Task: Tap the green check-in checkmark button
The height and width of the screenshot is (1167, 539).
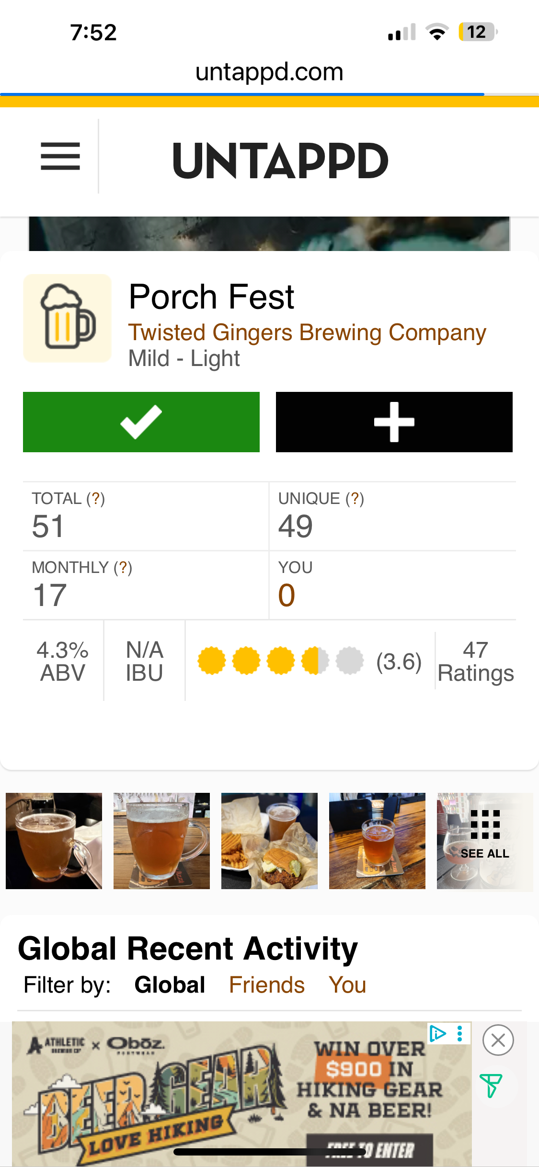Action: pyautogui.click(x=141, y=422)
